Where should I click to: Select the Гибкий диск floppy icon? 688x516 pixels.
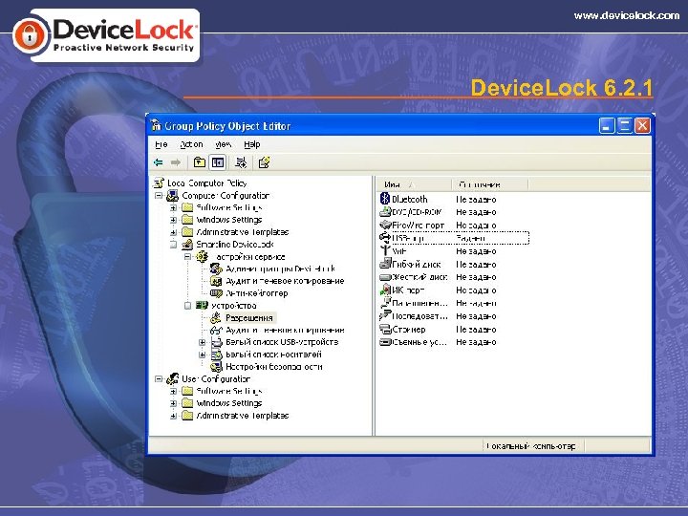(385, 264)
